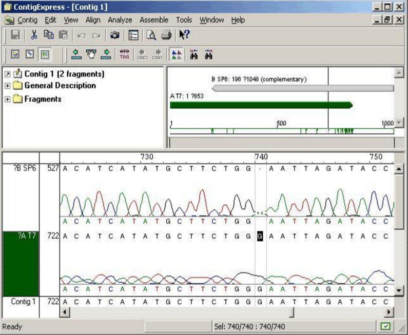This screenshot has height=335, width=408.
Task: Select Fragments tree item
Action: [x=43, y=99]
